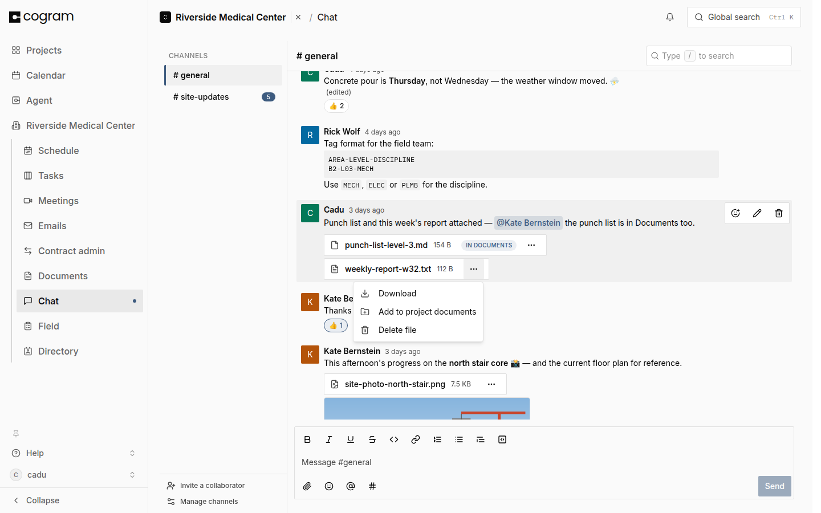Insert a code block in editor
The width and height of the screenshot is (821, 513).
pos(502,439)
